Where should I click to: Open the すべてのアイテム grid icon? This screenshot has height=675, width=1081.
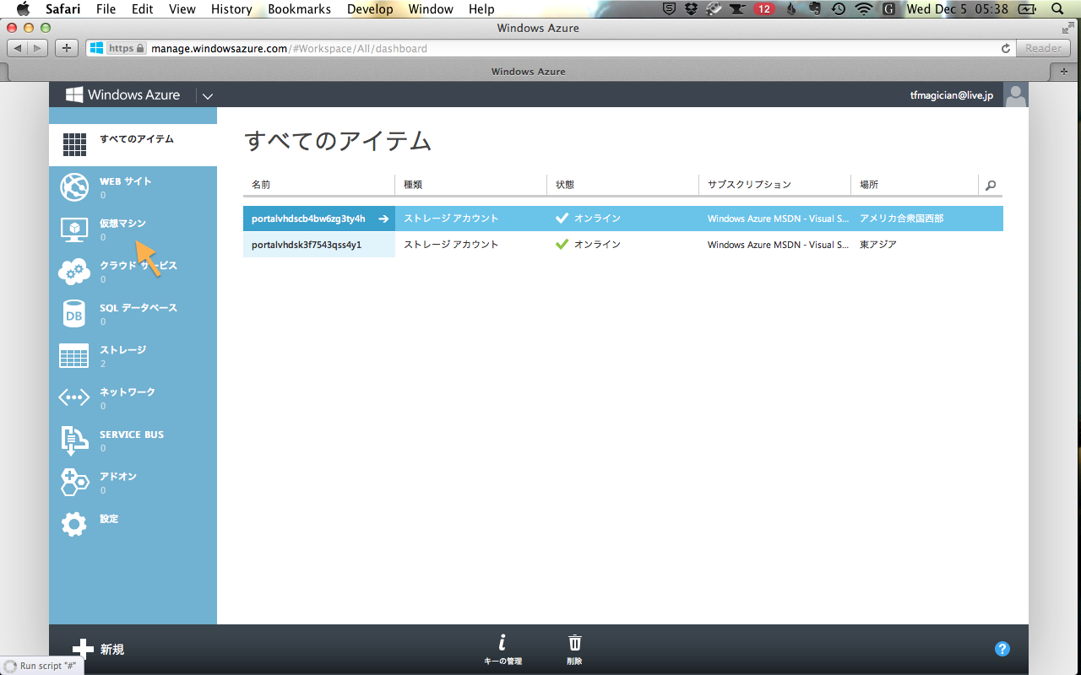tap(74, 144)
